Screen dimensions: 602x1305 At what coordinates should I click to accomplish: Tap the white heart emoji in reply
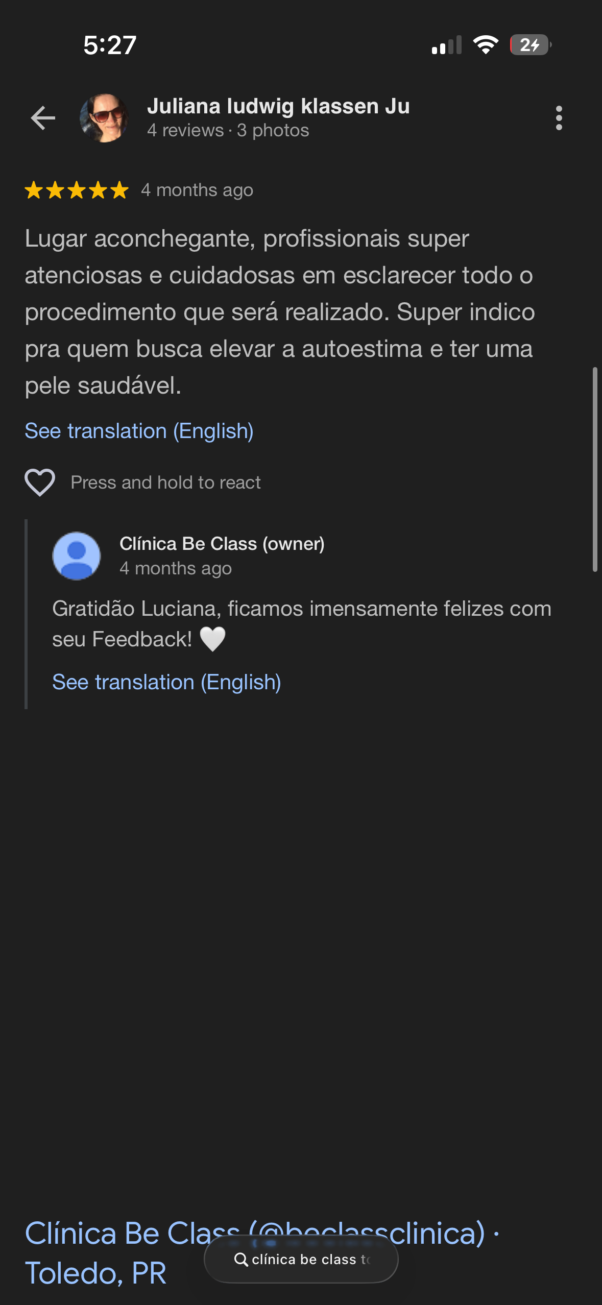(212, 639)
